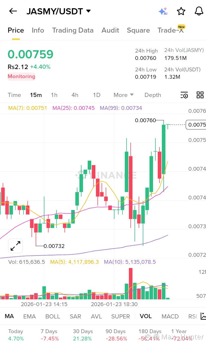Open the Trade-X tab

point(171,30)
